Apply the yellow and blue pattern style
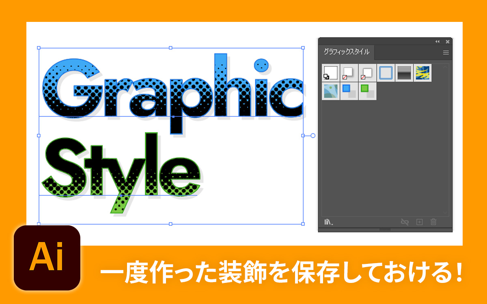This screenshot has height=304, width=487. click(422, 73)
